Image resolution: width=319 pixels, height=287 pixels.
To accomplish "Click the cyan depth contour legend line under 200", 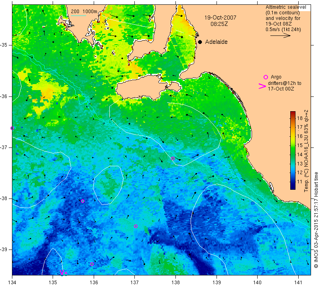I will pyautogui.click(x=78, y=16).
